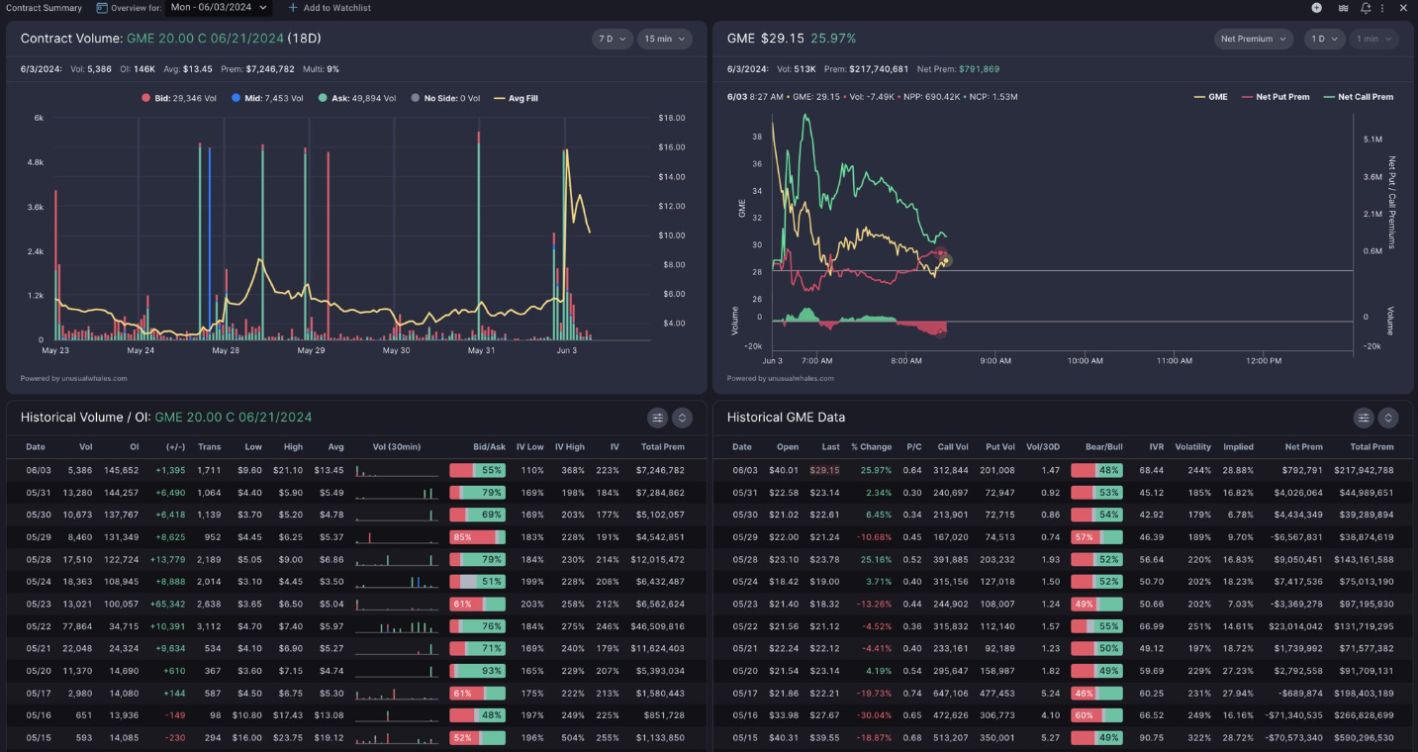The width and height of the screenshot is (1418, 752).
Task: Open GME 20.00 C 06/21/2024 in Contract Volume title
Action: pos(205,39)
